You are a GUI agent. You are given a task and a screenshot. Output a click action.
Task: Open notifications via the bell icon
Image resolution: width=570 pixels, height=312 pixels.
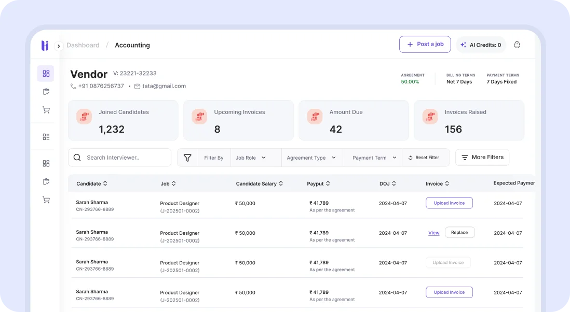point(517,45)
